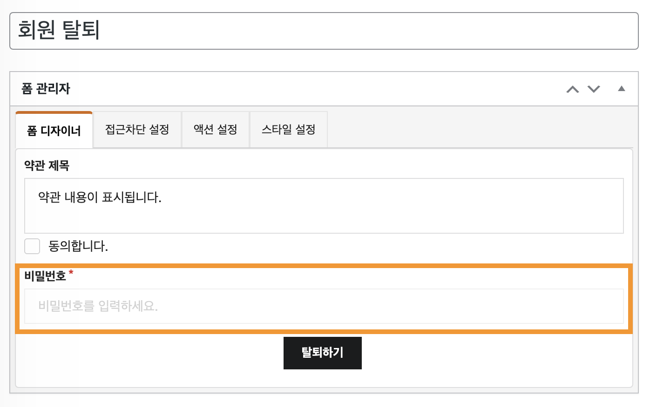650x407 pixels.
Task: Click the 폼 관리자 panel title
Action: (x=46, y=89)
